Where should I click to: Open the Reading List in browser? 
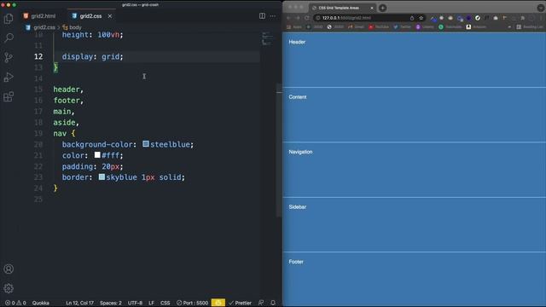[529, 26]
